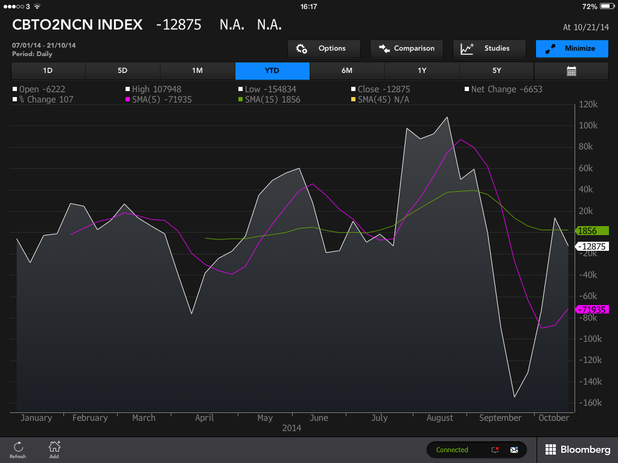The image size is (618, 463).
Task: Switch to the 1D range tab
Action: [48, 71]
